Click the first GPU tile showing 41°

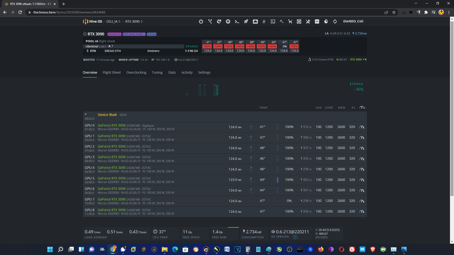[x=207, y=47]
